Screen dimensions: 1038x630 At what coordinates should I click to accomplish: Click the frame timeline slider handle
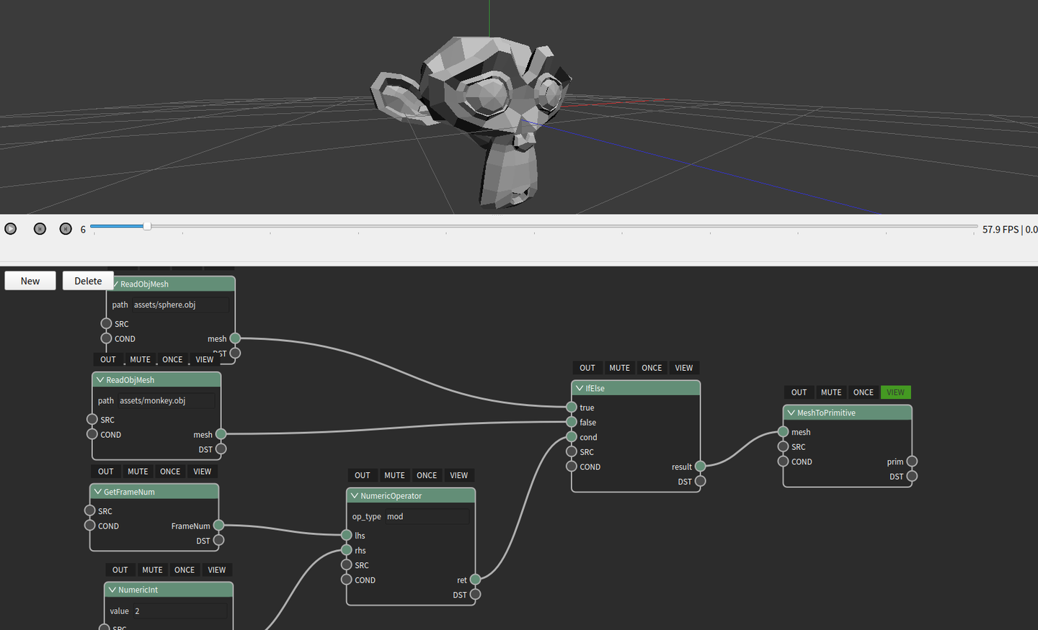(x=147, y=226)
